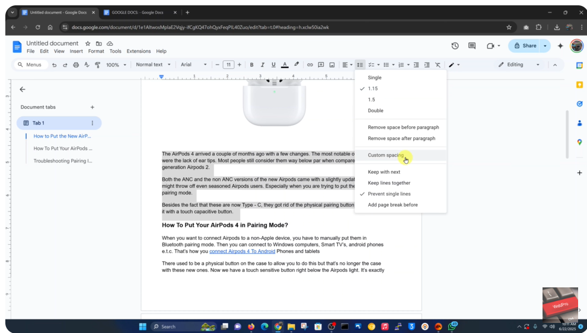Star the Untitled document

[x=88, y=43]
